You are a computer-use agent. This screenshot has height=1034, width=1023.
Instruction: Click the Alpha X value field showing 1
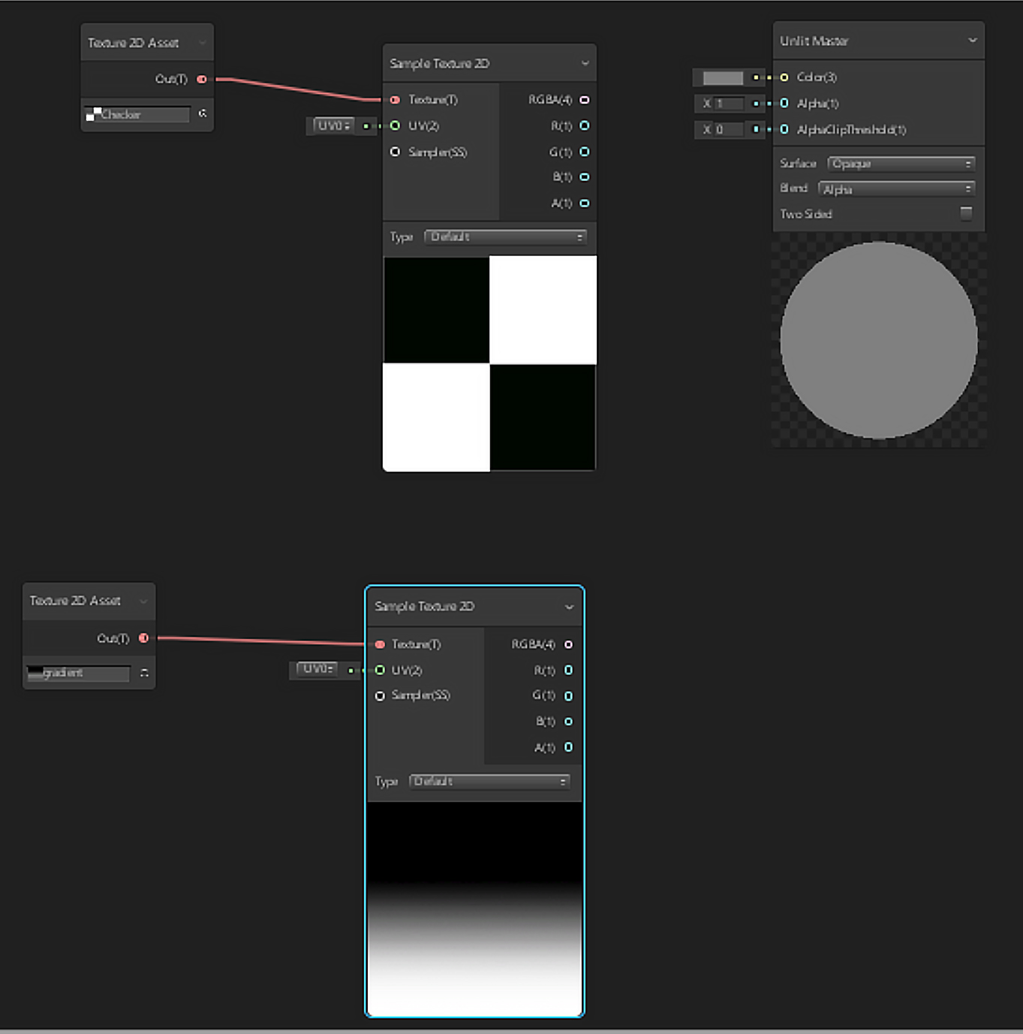pyautogui.click(x=729, y=104)
